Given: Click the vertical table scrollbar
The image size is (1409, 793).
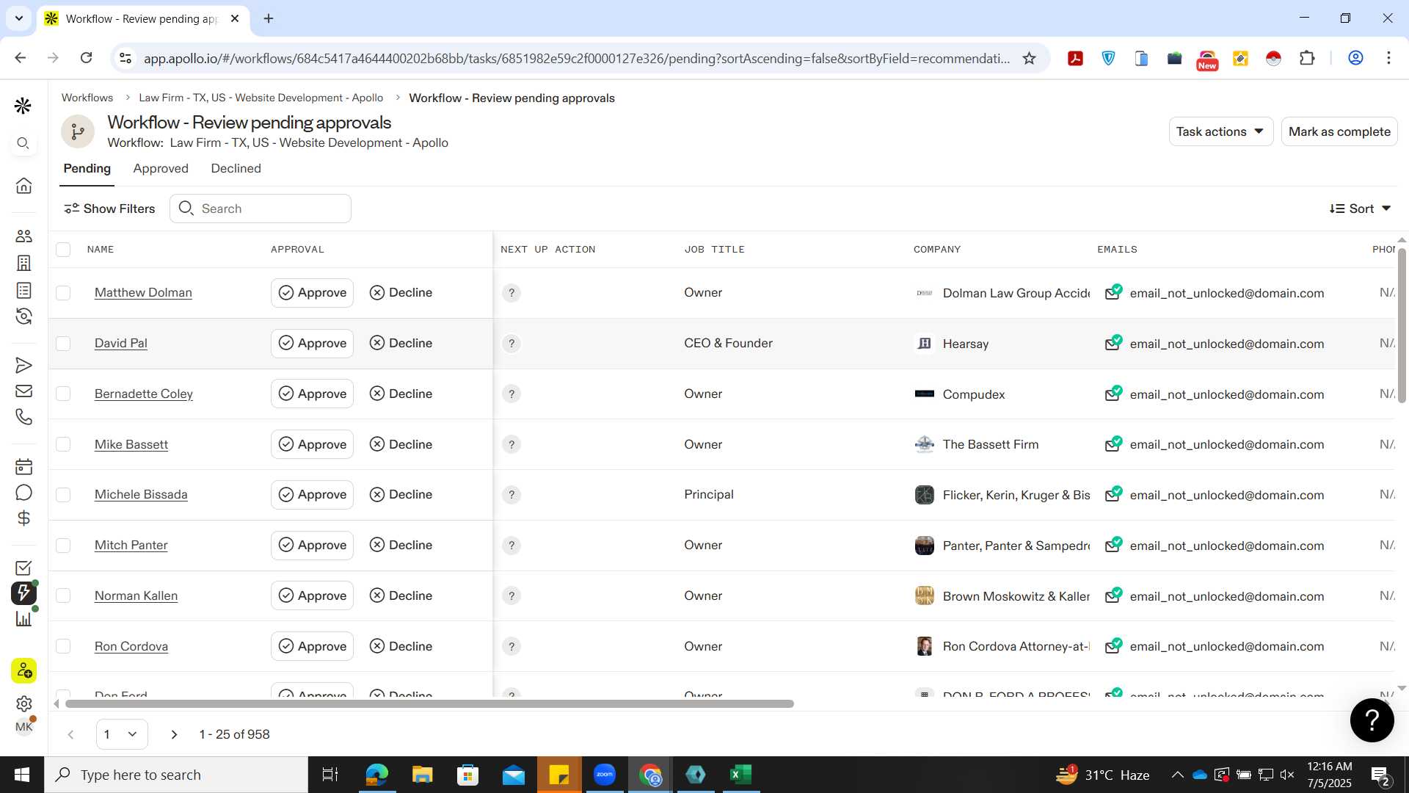Looking at the screenshot, I should tap(1402, 325).
